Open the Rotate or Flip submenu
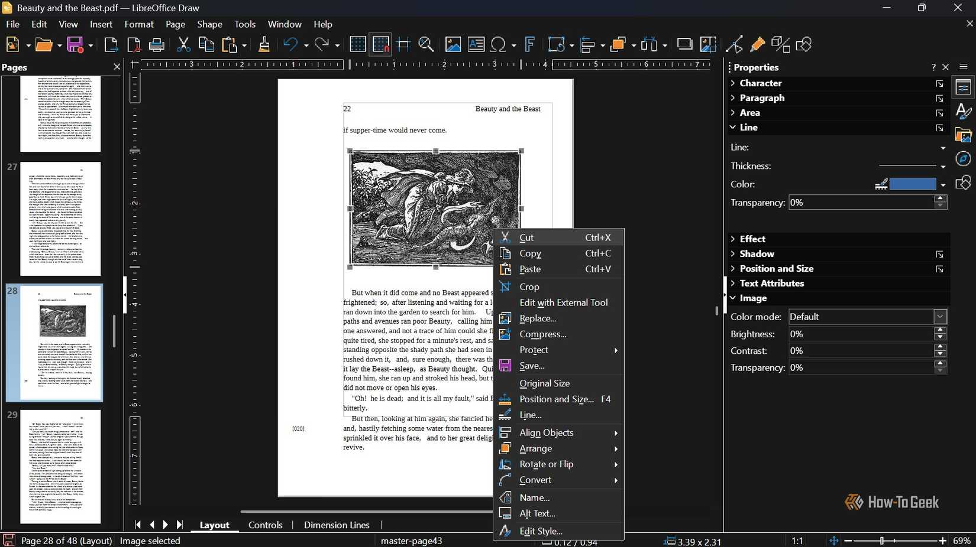 (x=558, y=464)
